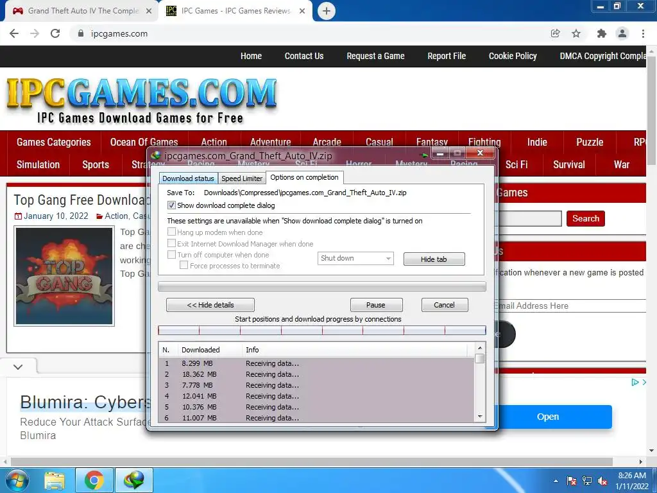Uncheck Show download complete dialog
657x493 pixels.
[171, 205]
